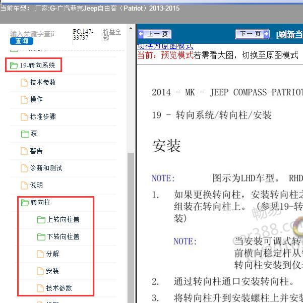Open the 说明 document

36,185
